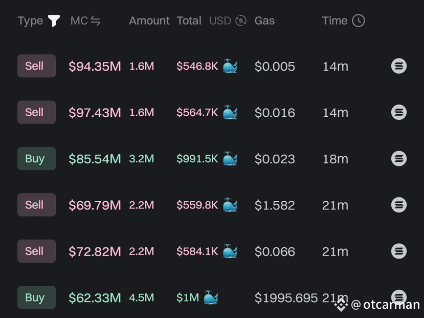This screenshot has width=424, height=318.
Task: Click the Sell badge on the $94.35M row
Action: coord(36,66)
